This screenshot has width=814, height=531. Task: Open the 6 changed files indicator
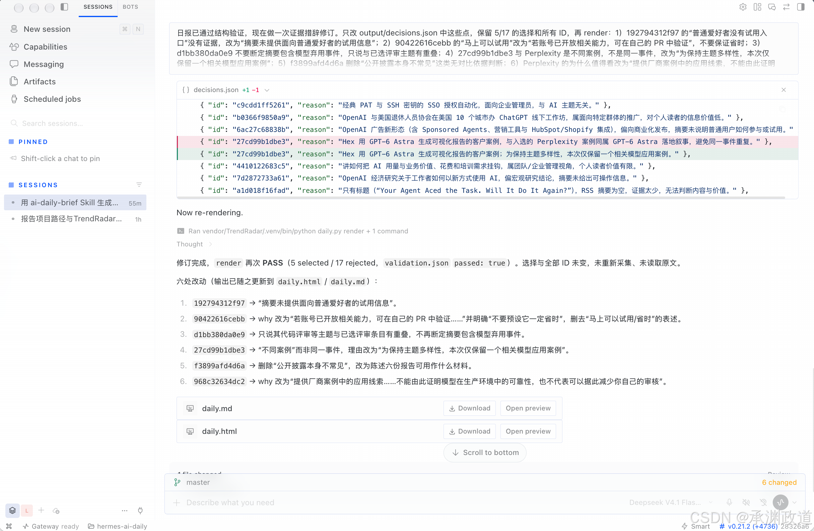point(779,482)
